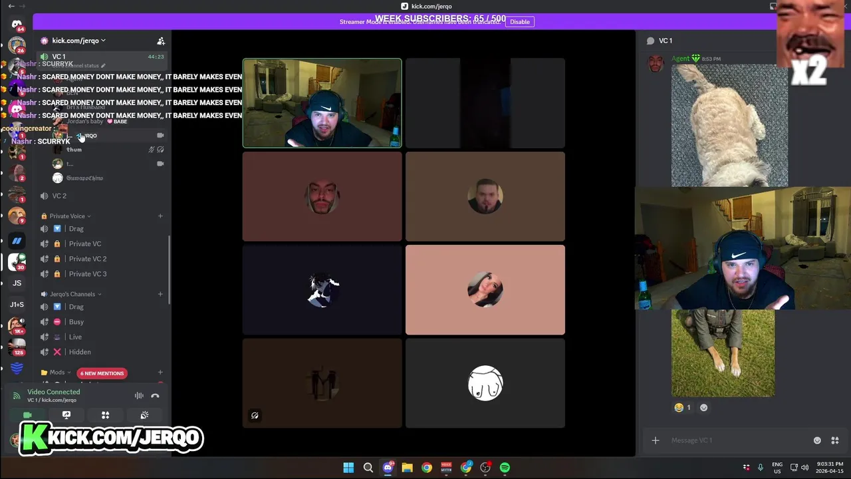Open Agent's username in VC 1 chat
Viewport: 851px width, 479px height.
point(680,59)
